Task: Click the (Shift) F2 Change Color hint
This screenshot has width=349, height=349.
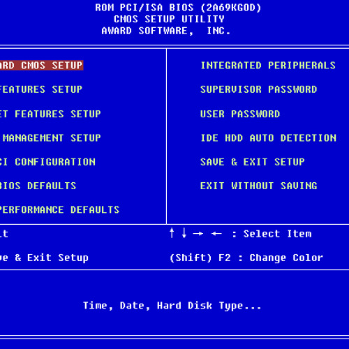Action: pos(246,258)
